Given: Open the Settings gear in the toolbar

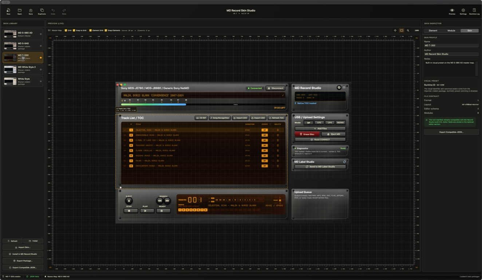Looking at the screenshot, I should click(x=463, y=10).
